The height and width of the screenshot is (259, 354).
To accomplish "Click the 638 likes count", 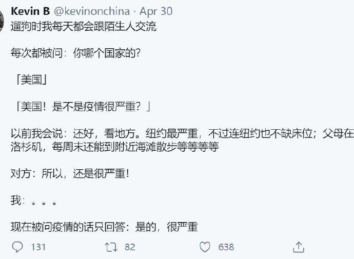I will [x=226, y=247].
